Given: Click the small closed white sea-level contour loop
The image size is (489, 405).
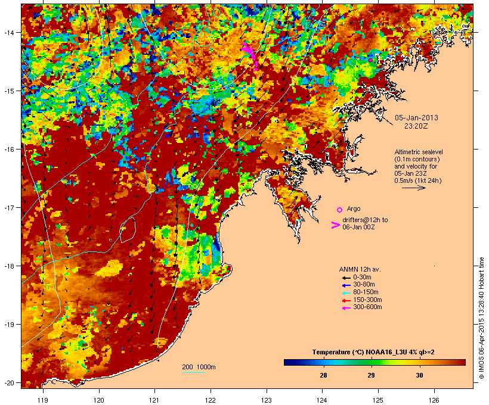Looking at the screenshot, I should 128,230.
